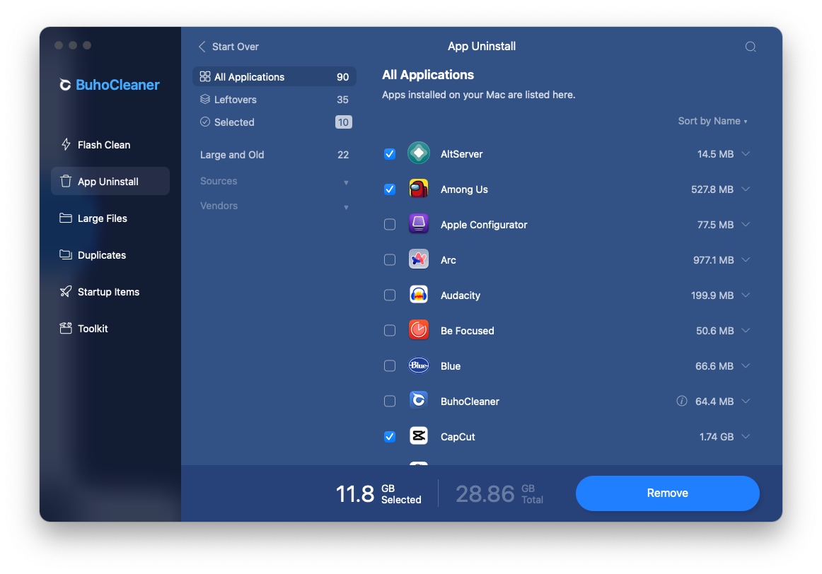Expand the Sources filter arrow

(x=346, y=182)
